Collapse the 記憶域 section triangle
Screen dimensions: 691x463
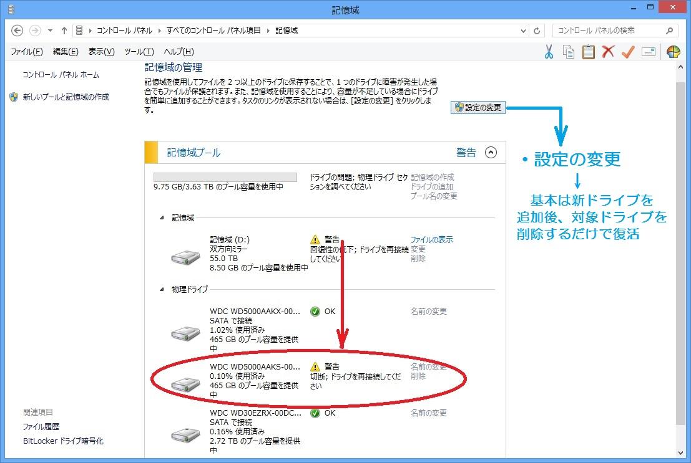click(x=162, y=218)
